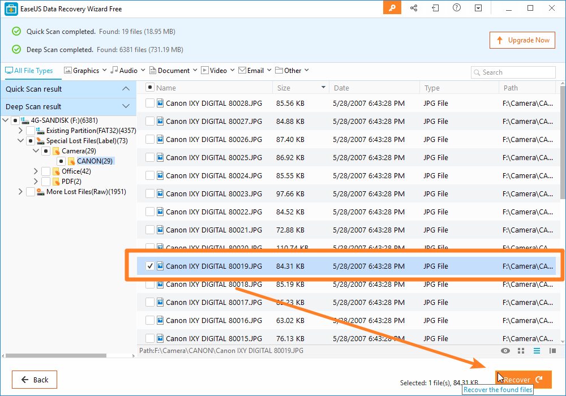Screen dimensions: 566x396
Task: Toggle the select-all checkbox in Name header
Action: 150,87
